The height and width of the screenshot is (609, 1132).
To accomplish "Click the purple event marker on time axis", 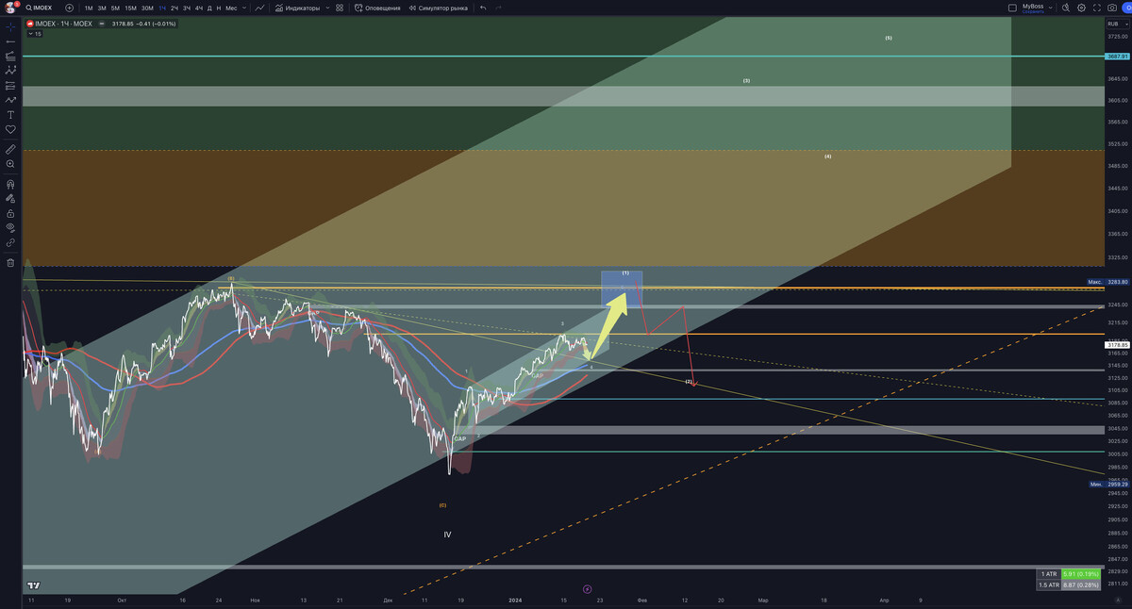I will tap(587, 589).
